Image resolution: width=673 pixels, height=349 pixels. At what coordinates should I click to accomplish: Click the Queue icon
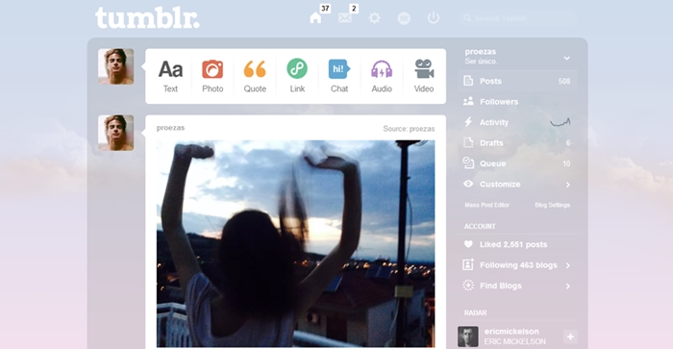pyautogui.click(x=468, y=162)
